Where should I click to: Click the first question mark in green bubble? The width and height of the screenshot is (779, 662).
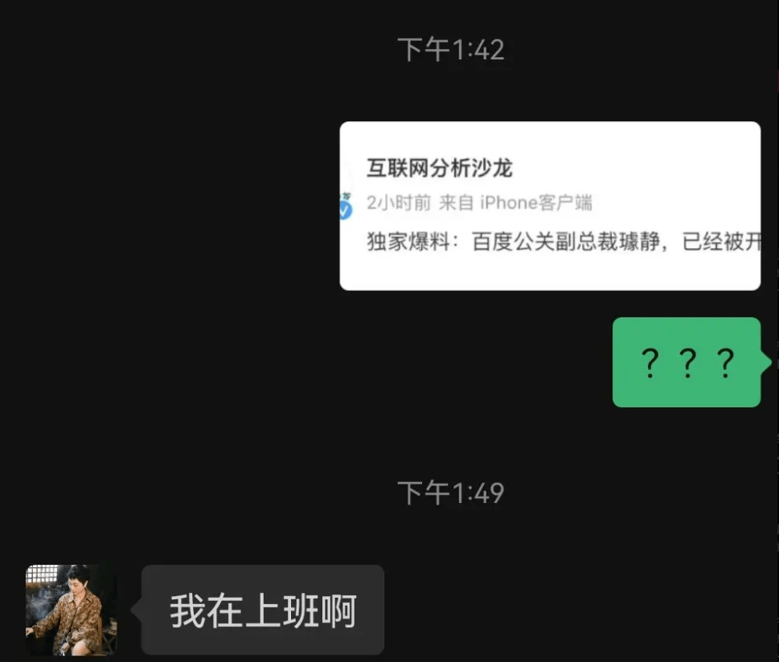coord(650,363)
